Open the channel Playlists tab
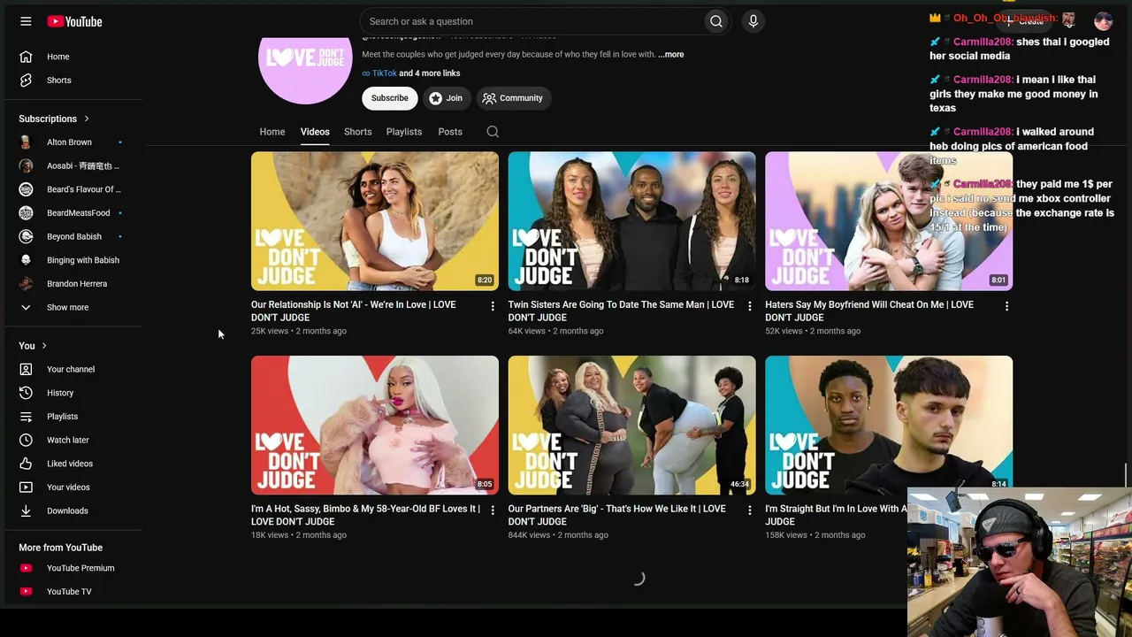This screenshot has width=1132, height=637. (404, 132)
